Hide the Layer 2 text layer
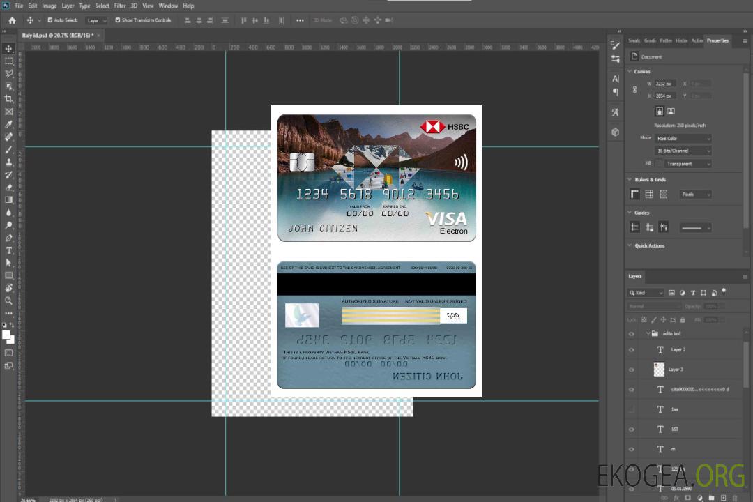 click(632, 350)
